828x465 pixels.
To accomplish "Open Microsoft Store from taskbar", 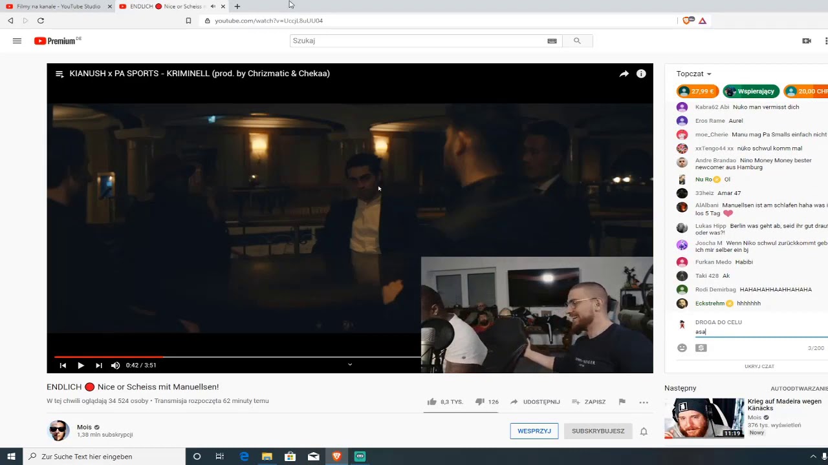I will [x=290, y=457].
